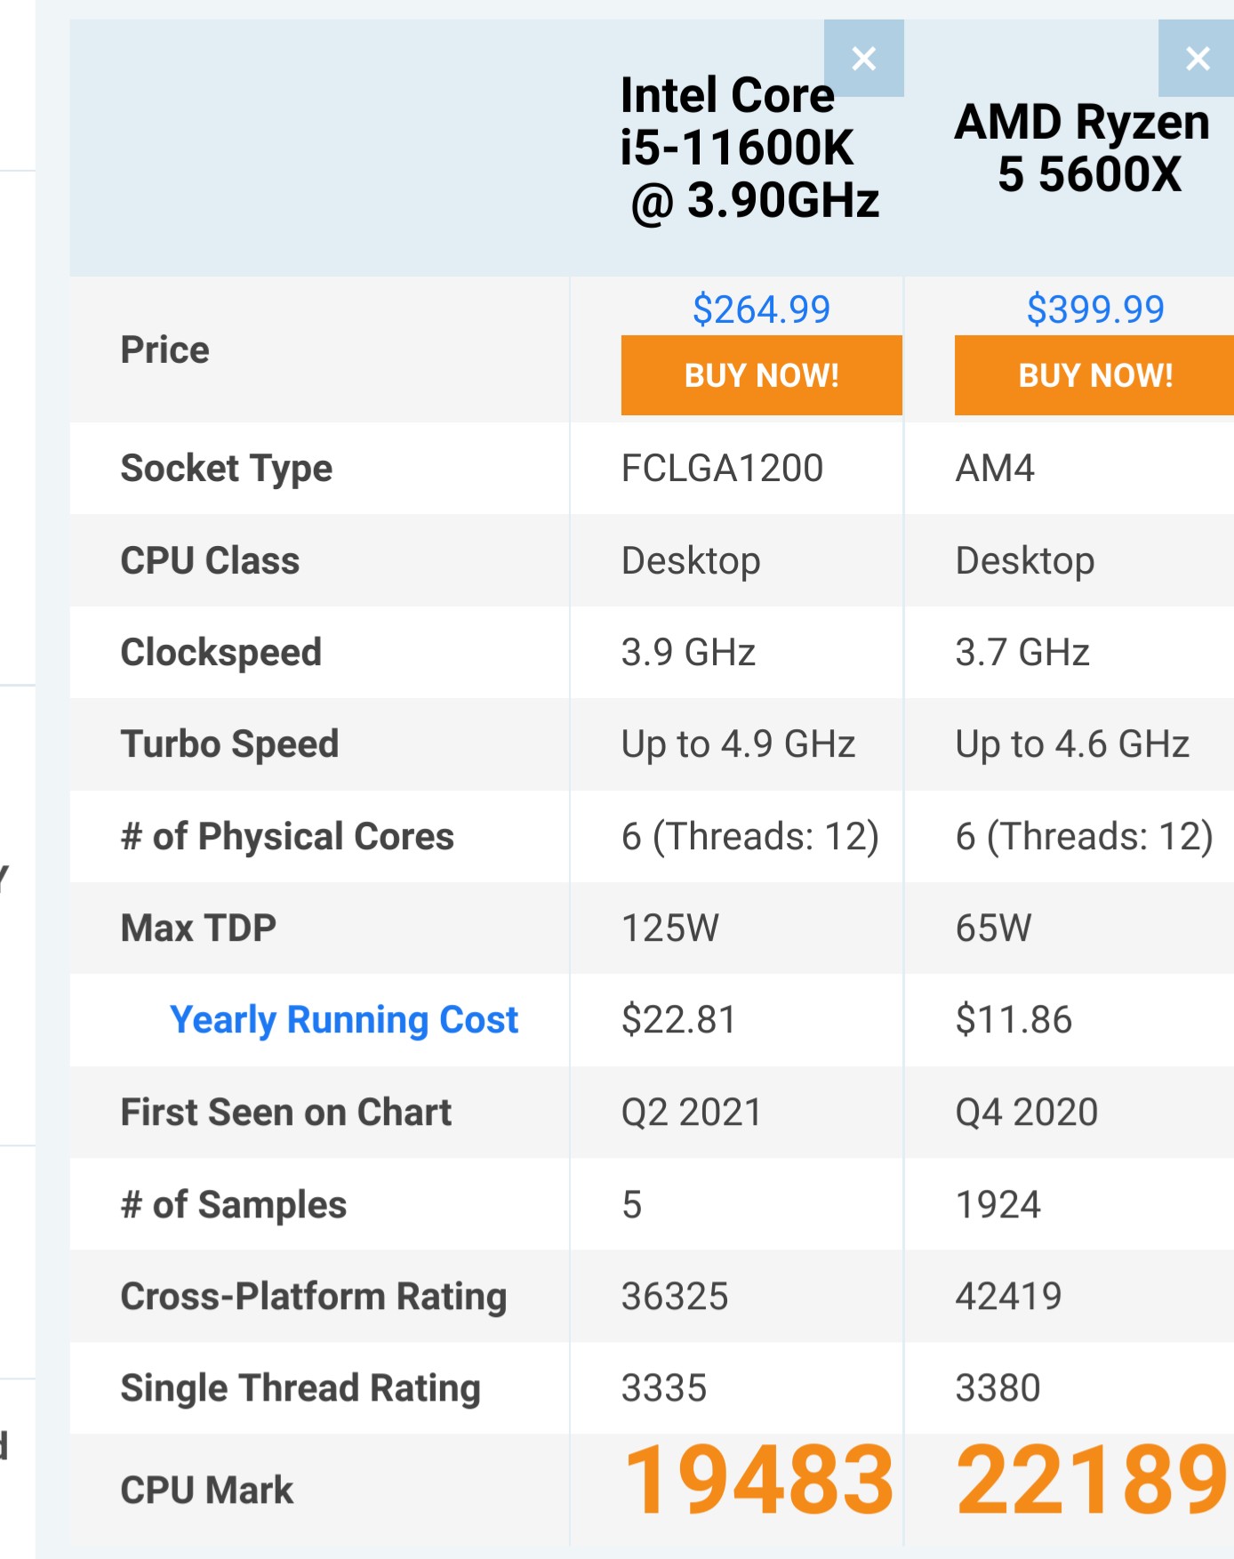The width and height of the screenshot is (1234, 1559).
Task: Select the FCLGA1200 socket value
Action: coord(722,469)
